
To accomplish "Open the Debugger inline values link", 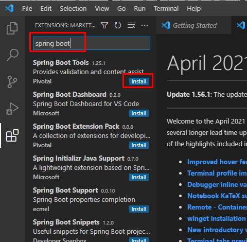I will click(x=217, y=184).
